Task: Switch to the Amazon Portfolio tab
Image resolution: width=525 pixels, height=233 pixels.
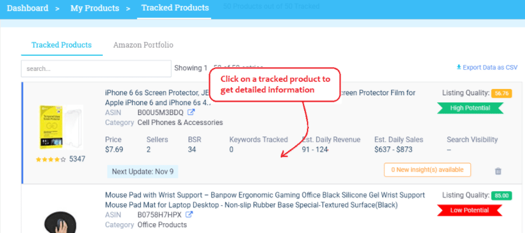Action: click(x=143, y=45)
